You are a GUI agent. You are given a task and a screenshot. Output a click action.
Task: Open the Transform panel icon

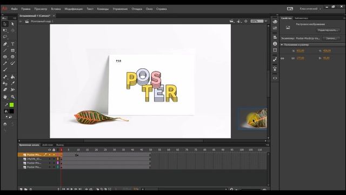pos(275,50)
